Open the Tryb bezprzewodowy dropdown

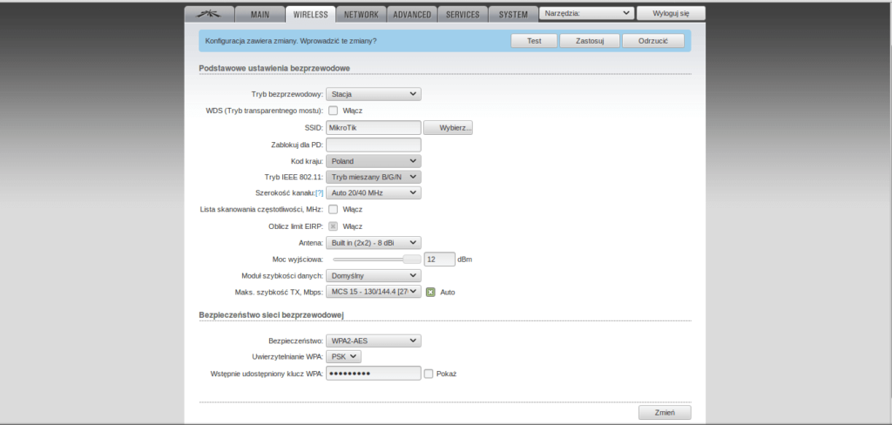[x=373, y=94]
